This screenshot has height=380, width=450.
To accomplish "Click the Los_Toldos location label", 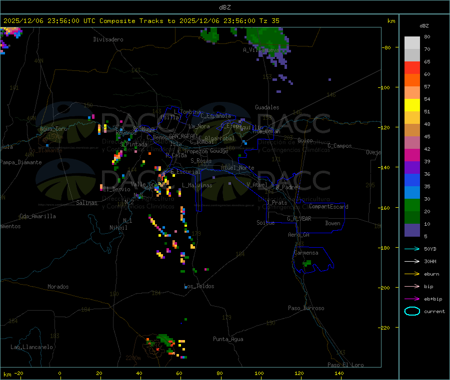I will point(199,286).
